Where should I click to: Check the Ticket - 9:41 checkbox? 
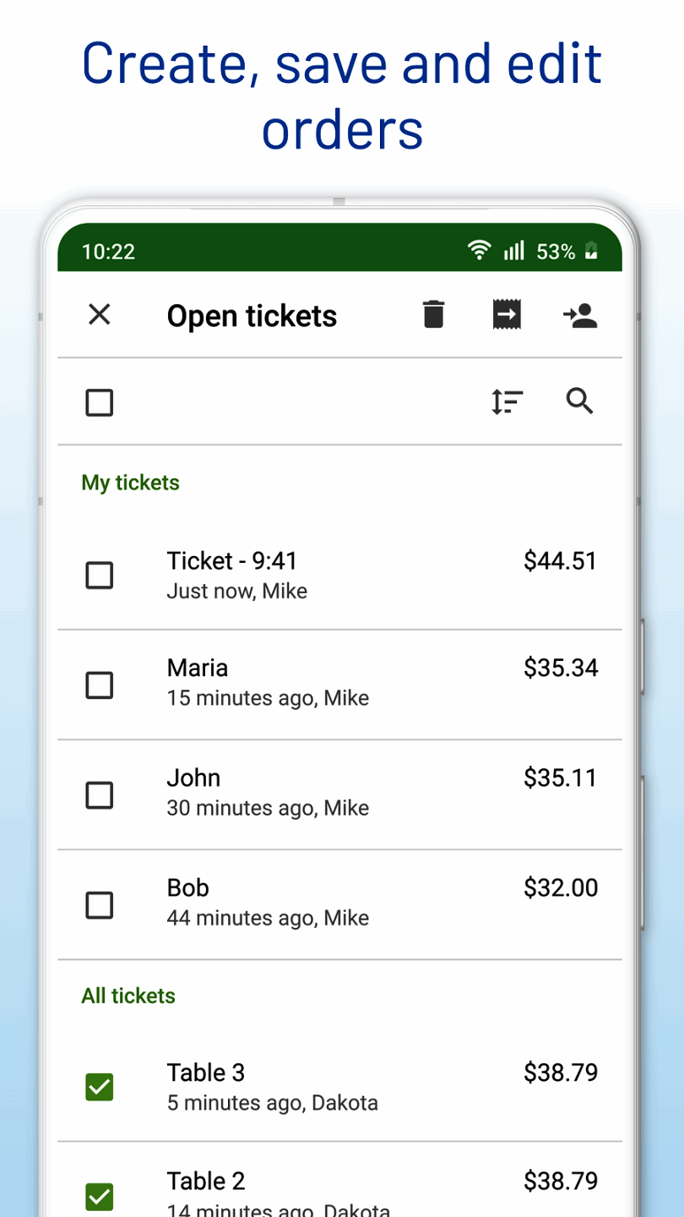[x=100, y=576]
